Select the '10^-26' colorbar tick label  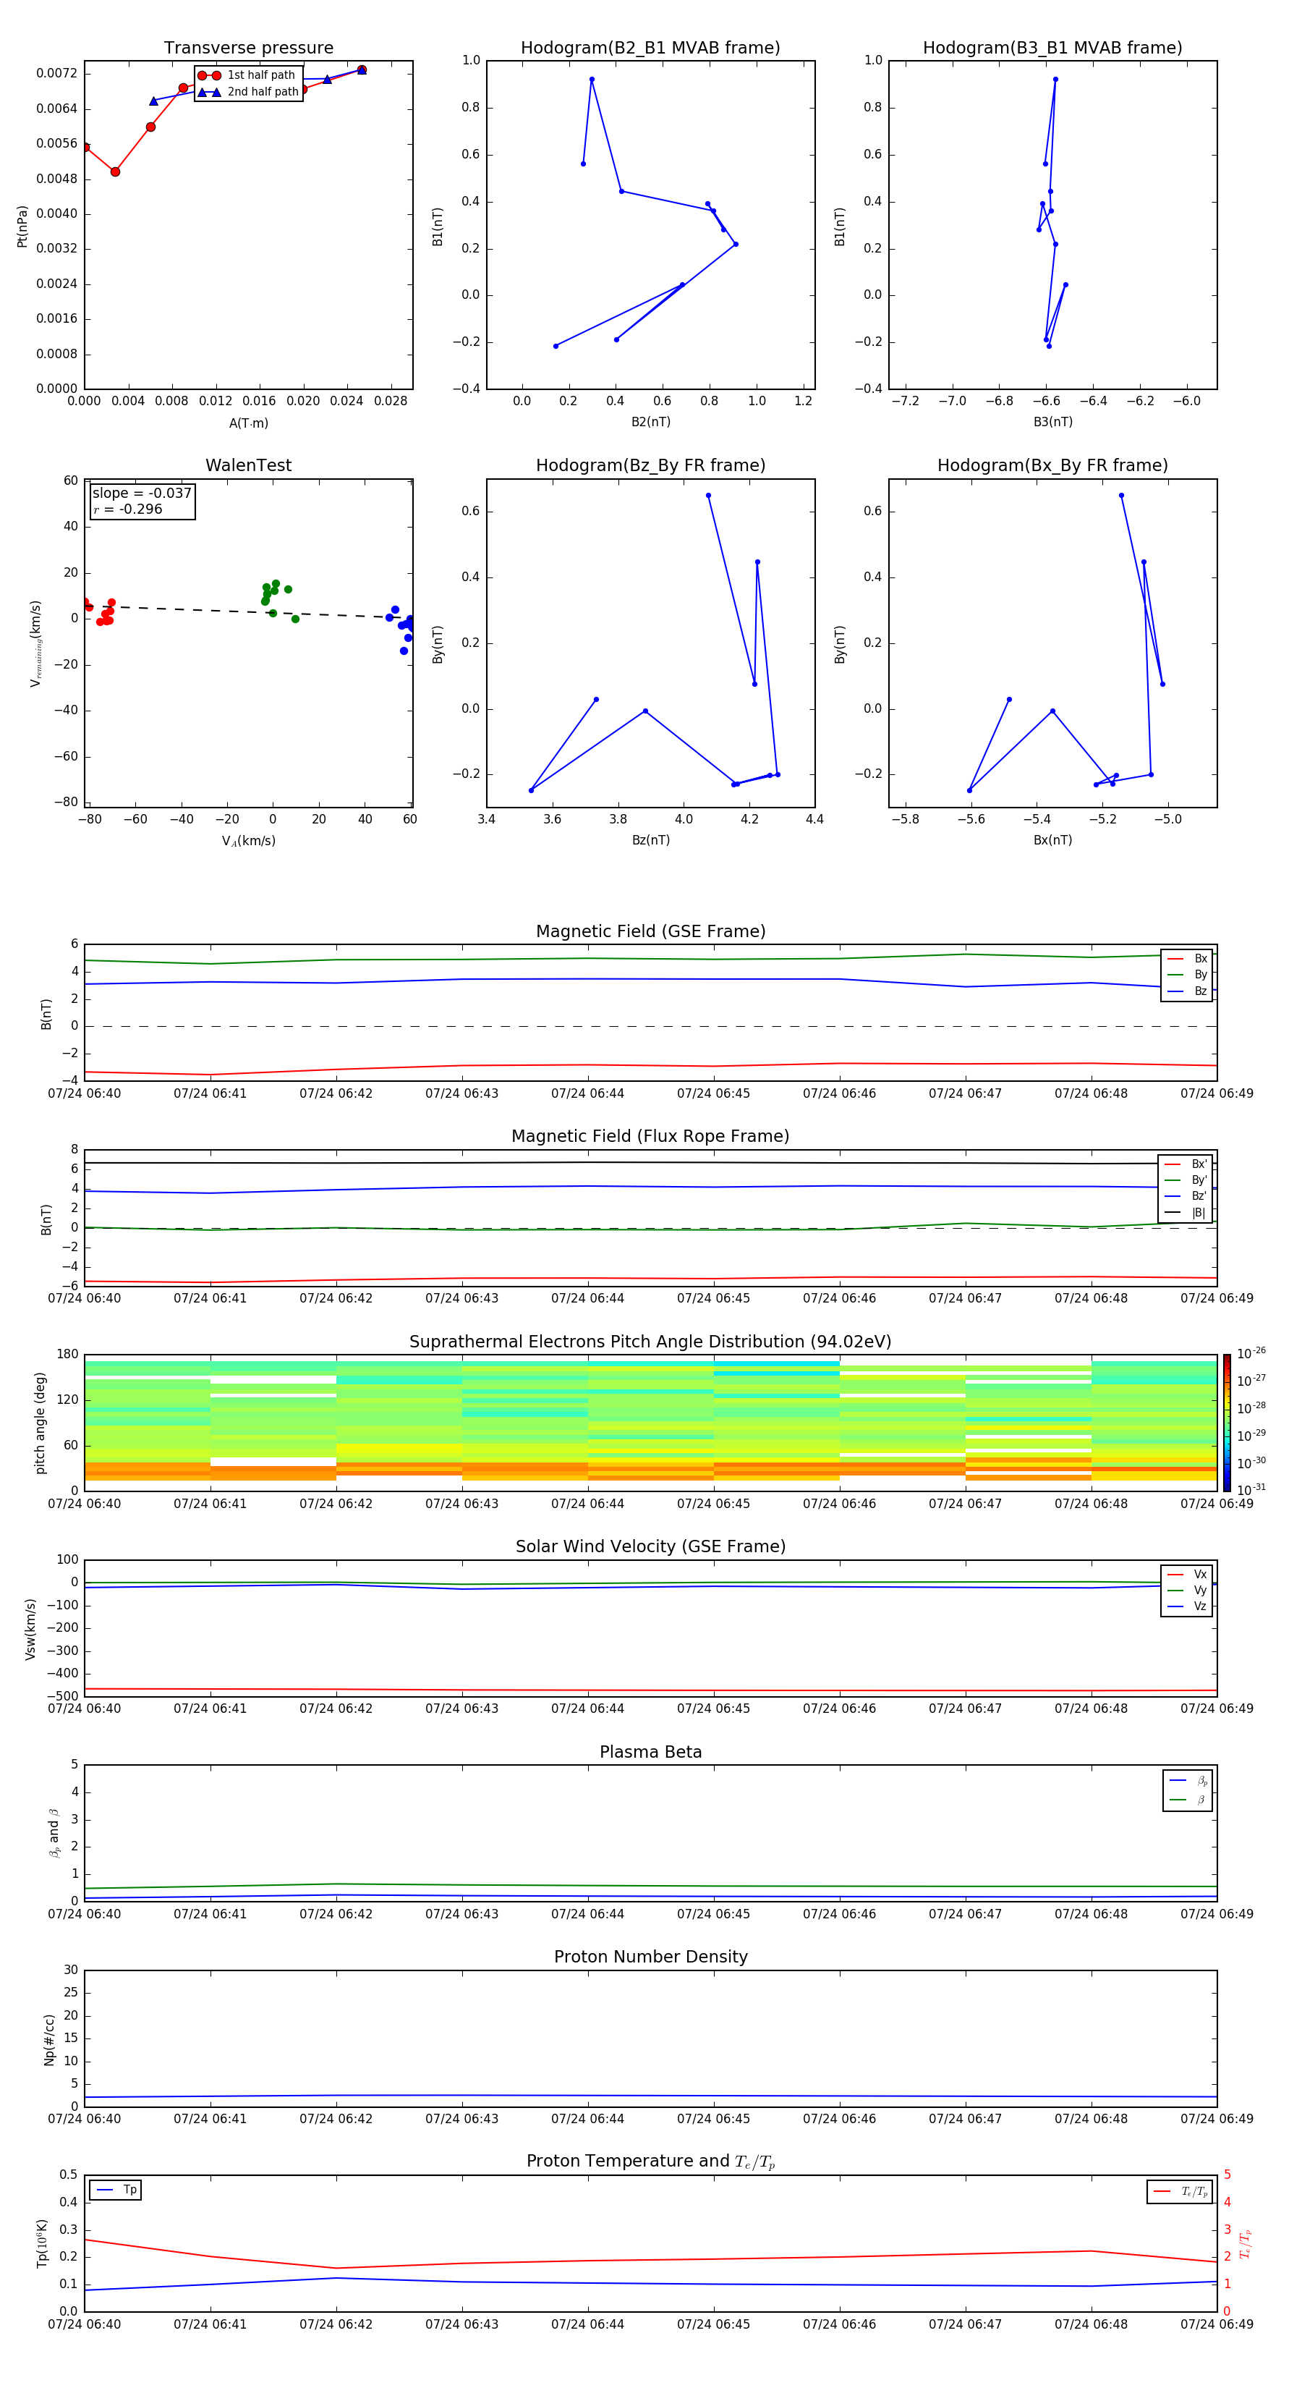(x=1251, y=1353)
